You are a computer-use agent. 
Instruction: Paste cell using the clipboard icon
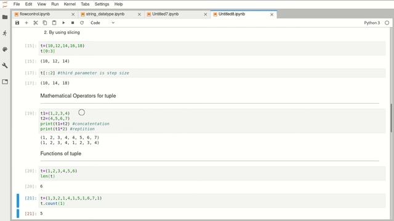tap(54, 23)
